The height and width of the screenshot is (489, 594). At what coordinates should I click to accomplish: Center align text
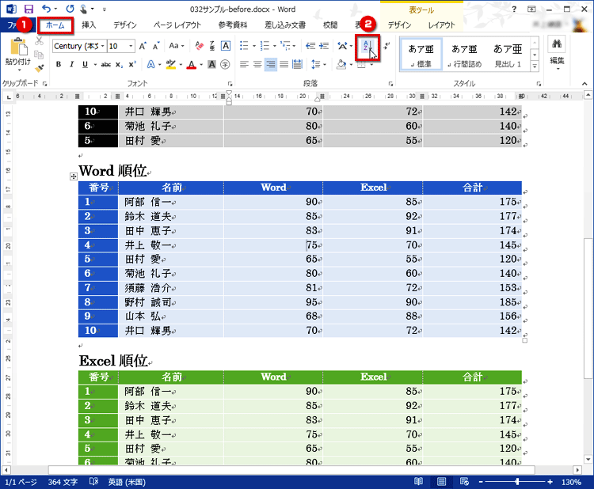[257, 65]
